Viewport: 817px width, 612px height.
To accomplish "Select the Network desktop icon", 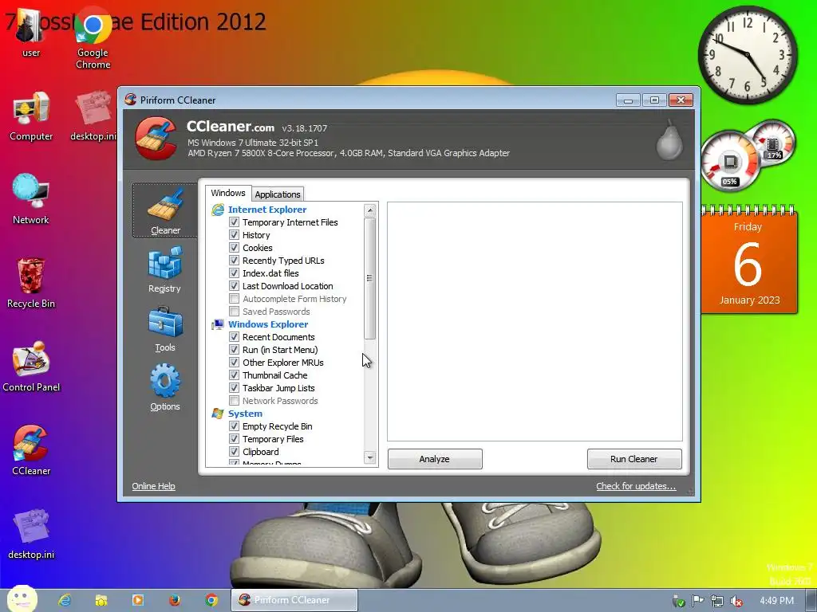I will [31, 200].
